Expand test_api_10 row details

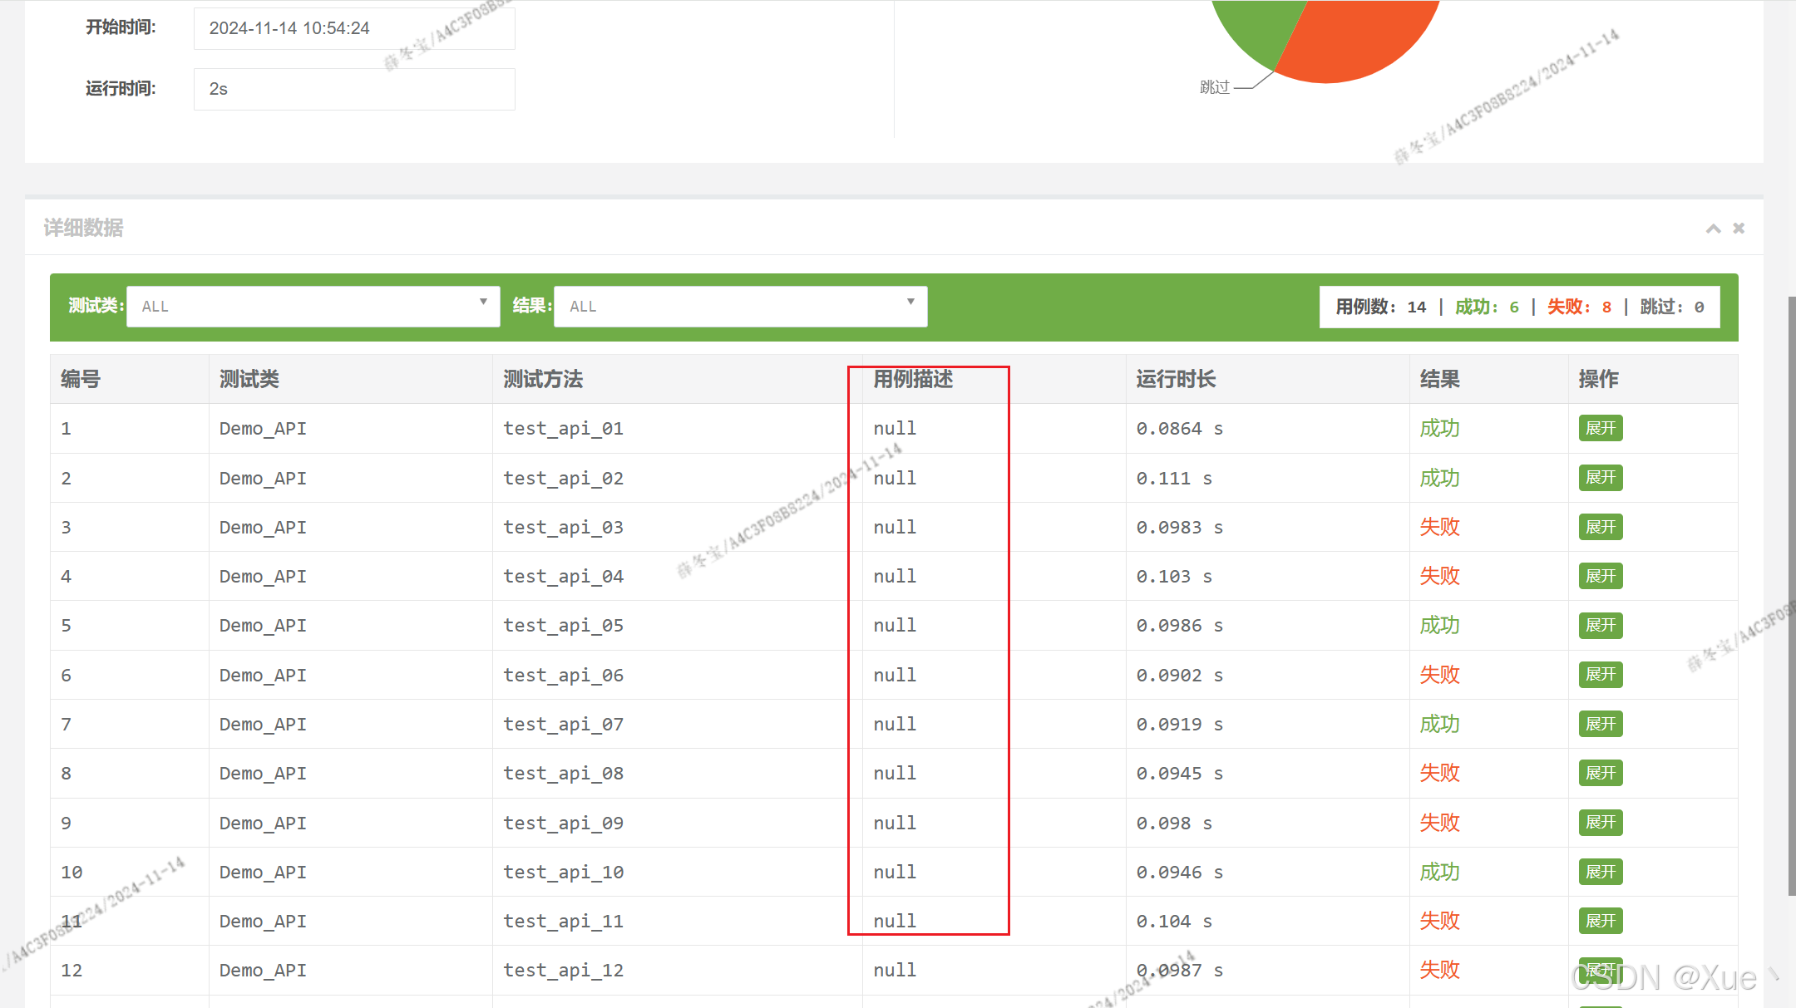click(x=1600, y=872)
